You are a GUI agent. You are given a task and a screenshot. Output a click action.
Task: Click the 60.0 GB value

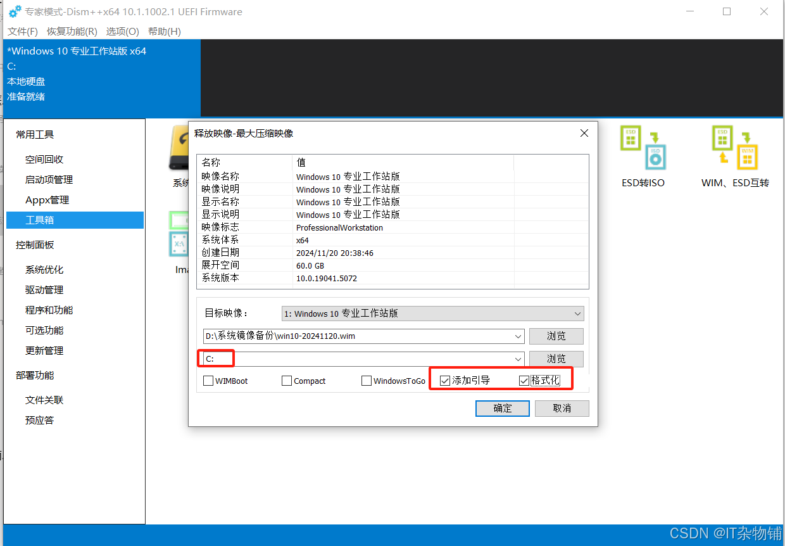coord(310,265)
